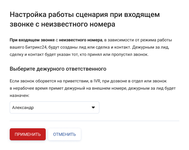Click the bold text При входящем звонке
This screenshot has width=189, height=150.
click(x=32, y=40)
